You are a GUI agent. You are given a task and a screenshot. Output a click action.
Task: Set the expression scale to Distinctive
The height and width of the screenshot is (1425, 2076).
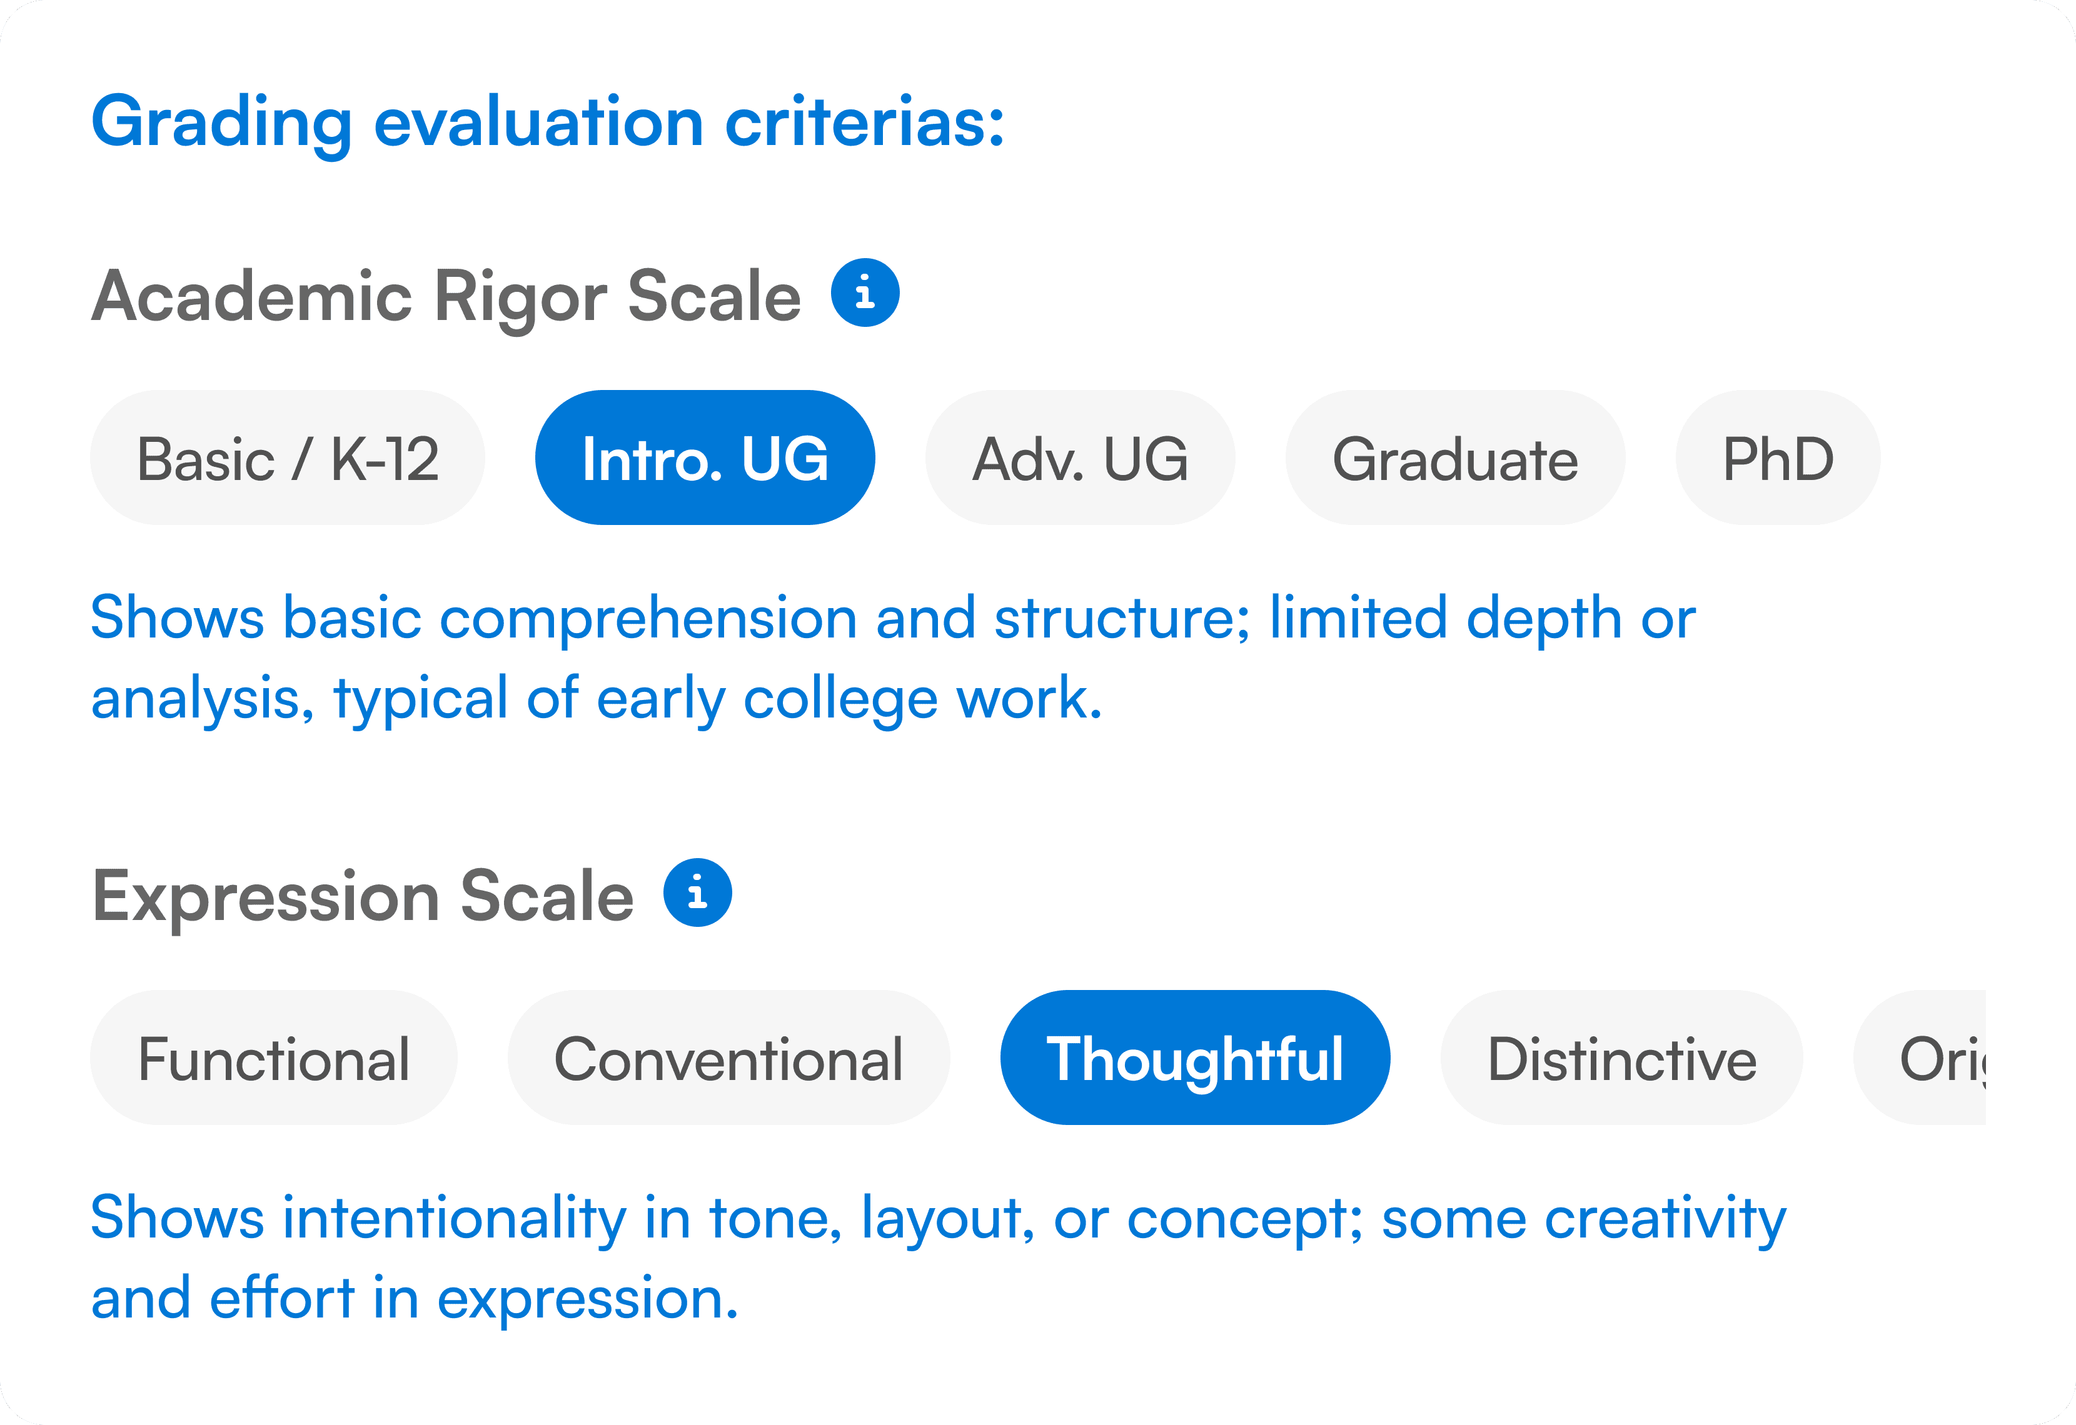coord(1621,1058)
